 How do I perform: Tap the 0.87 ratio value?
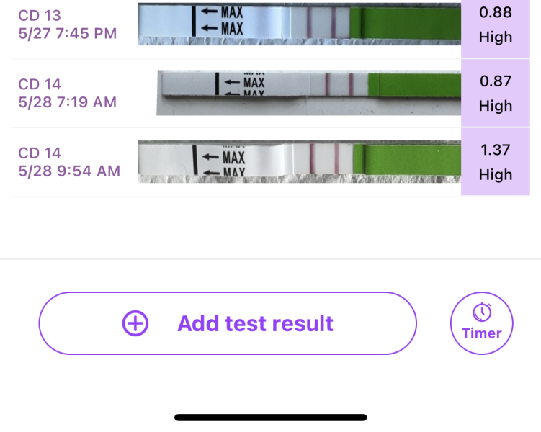point(495,81)
